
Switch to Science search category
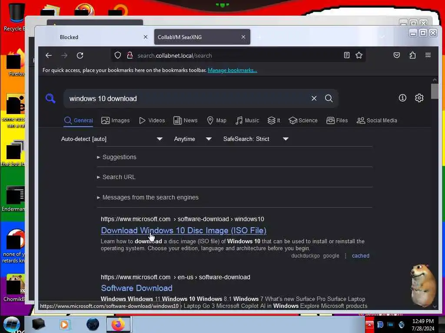click(x=303, y=121)
